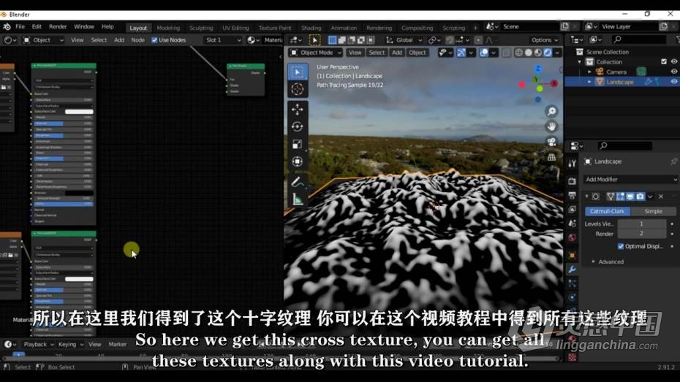Toggle show gizmo button in viewport header
The width and height of the screenshot is (680, 382).
tap(461, 53)
